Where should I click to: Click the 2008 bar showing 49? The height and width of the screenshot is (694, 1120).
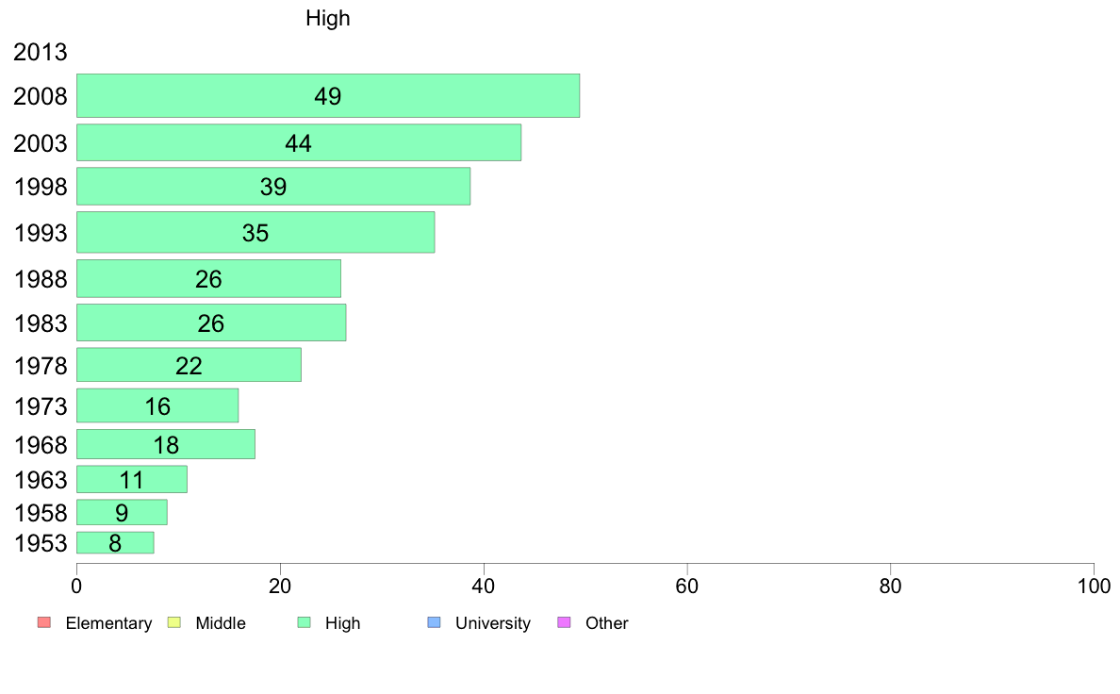click(x=328, y=96)
